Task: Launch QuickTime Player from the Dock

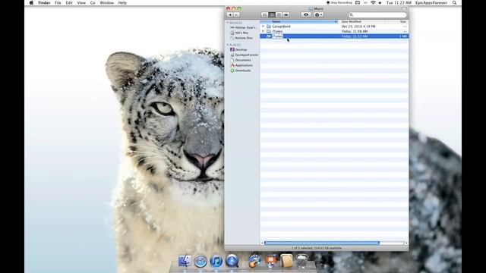Action: [232, 261]
